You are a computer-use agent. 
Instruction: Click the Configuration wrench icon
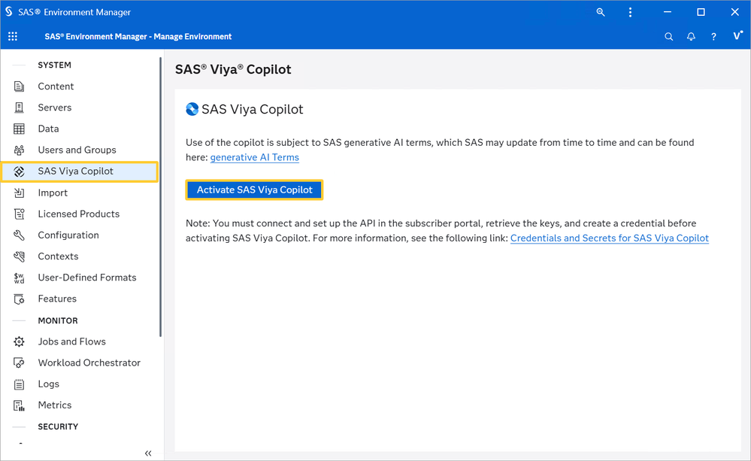(x=19, y=235)
